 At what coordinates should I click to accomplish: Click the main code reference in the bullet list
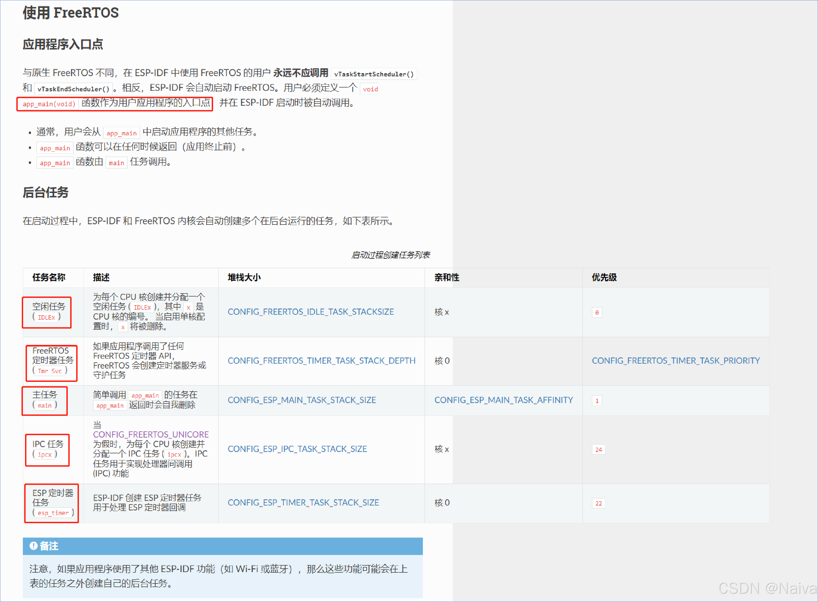116,163
